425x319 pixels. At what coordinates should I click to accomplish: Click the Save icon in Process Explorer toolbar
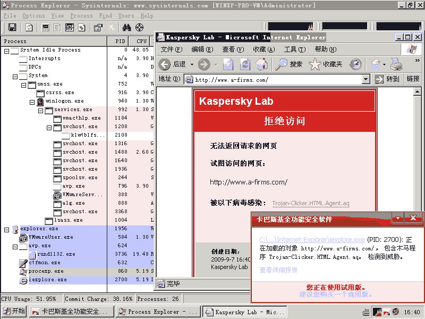[x=12, y=28]
